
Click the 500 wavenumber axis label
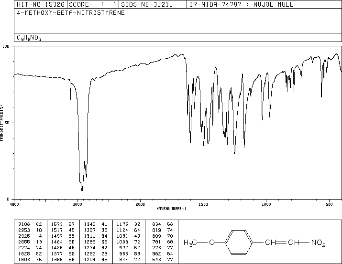tap(329, 204)
